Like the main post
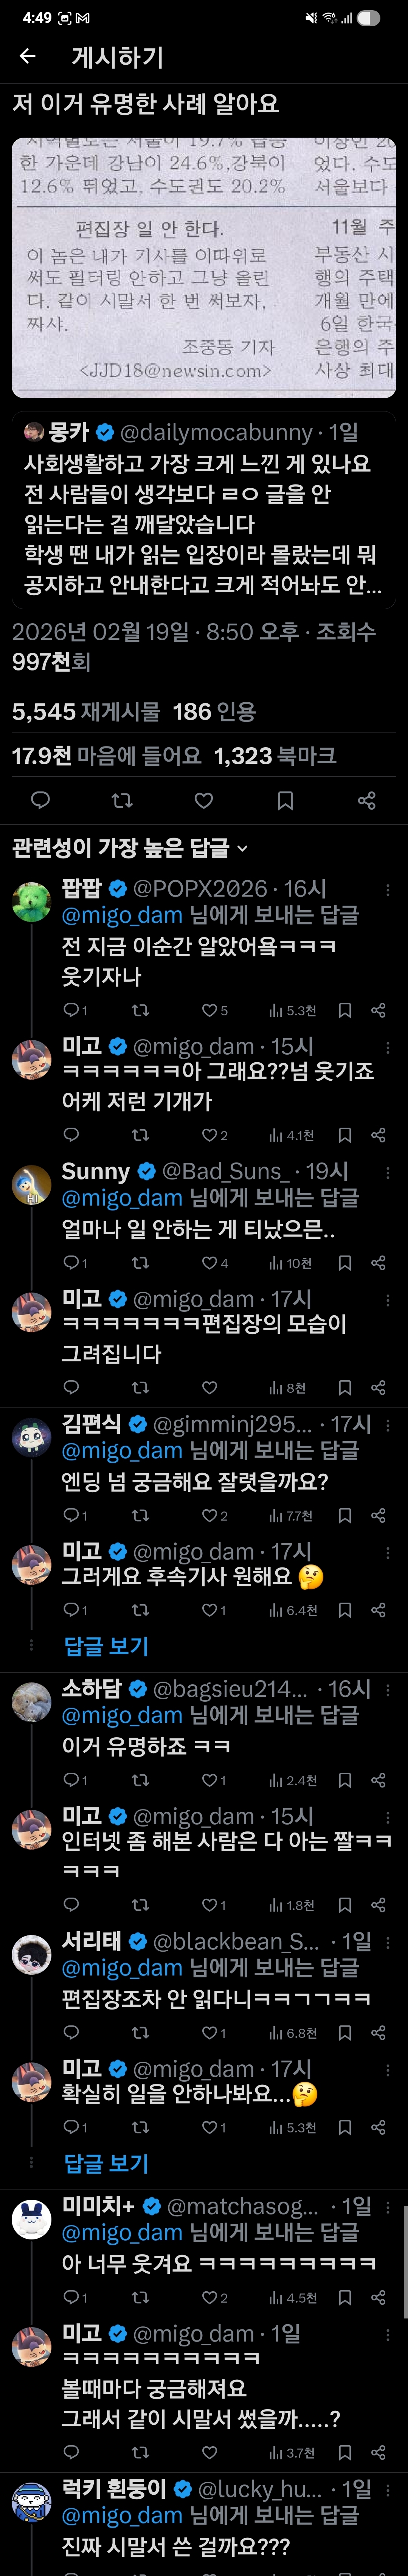The width and height of the screenshot is (408, 2576). coord(204,800)
